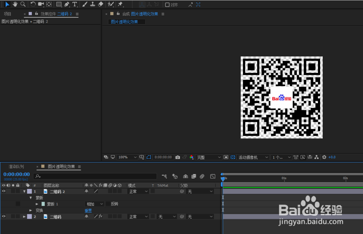Switch to the 项目 panel tab
Screen dimensions: 363x234
(x=7, y=14)
